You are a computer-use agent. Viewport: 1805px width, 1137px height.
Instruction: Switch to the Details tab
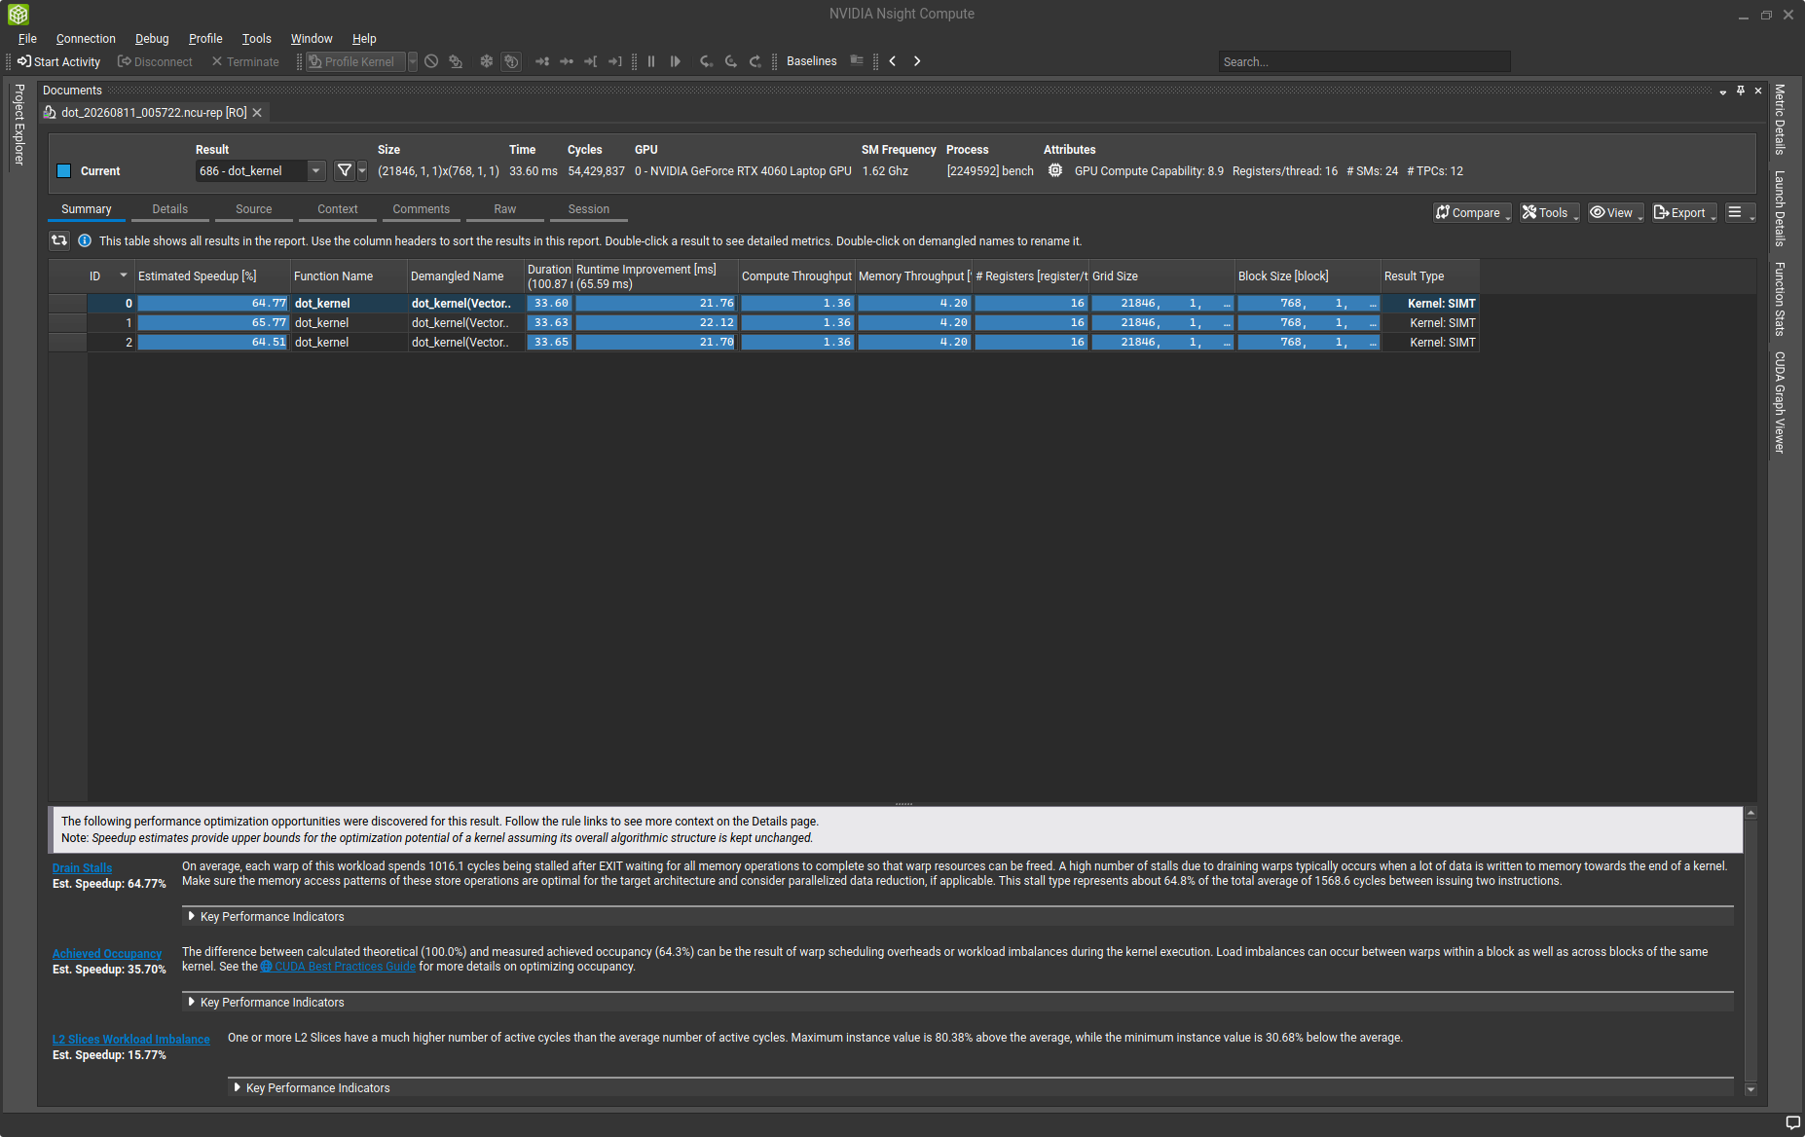(x=170, y=209)
